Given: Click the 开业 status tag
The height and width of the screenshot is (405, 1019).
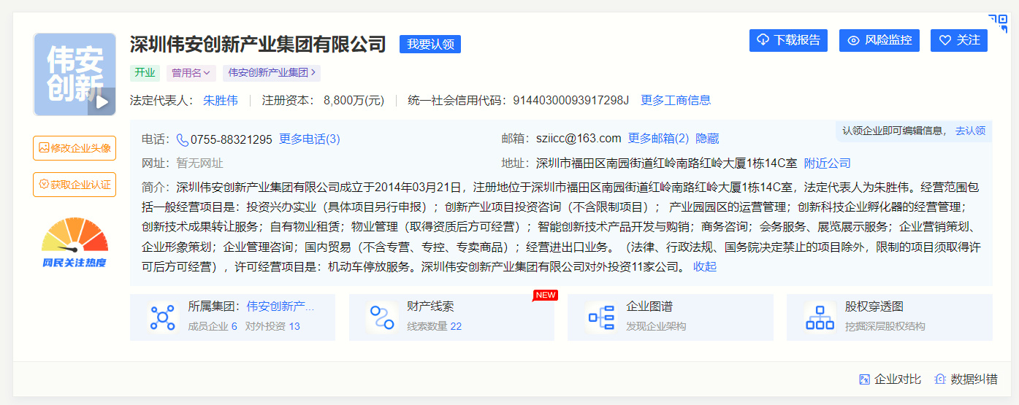Looking at the screenshot, I should [145, 73].
